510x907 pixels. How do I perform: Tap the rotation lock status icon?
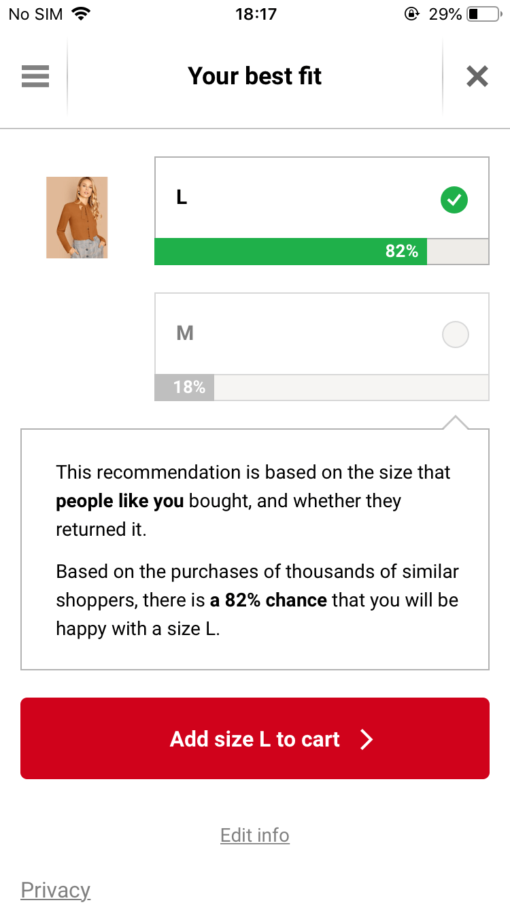[411, 14]
